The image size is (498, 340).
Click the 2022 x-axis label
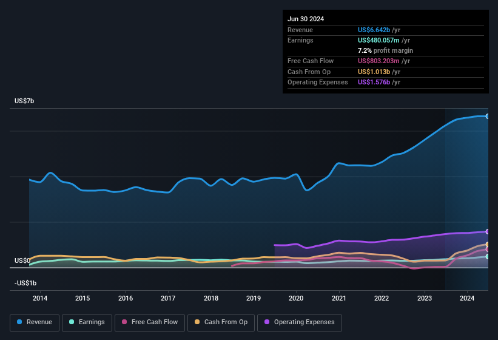(x=382, y=298)
